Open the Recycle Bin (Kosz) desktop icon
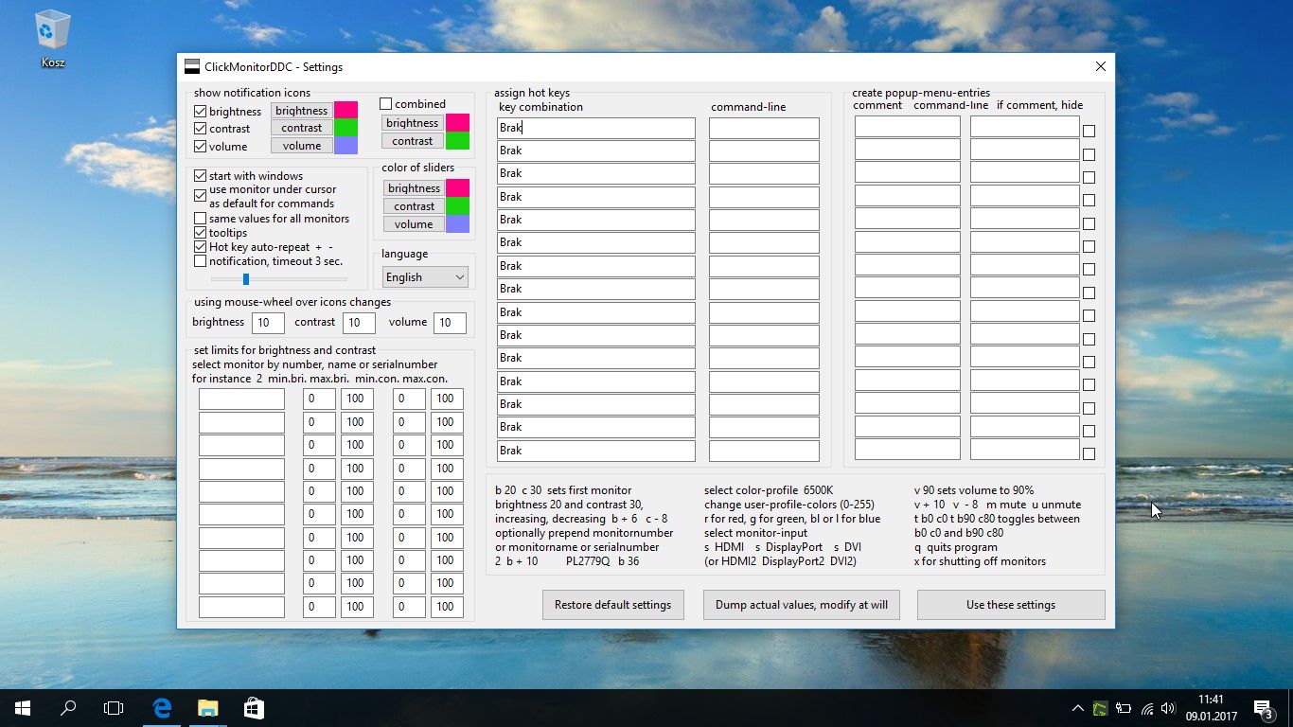This screenshot has height=727, width=1293. coord(52,38)
